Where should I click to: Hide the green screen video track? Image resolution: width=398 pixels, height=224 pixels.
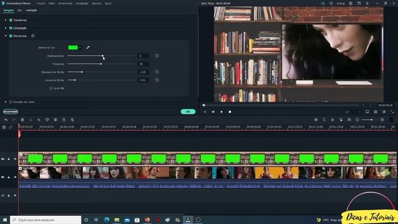coord(15,159)
